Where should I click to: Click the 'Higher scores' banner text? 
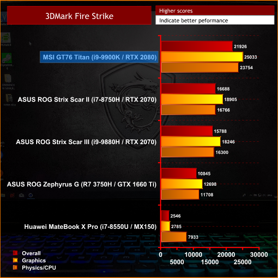click(176, 11)
